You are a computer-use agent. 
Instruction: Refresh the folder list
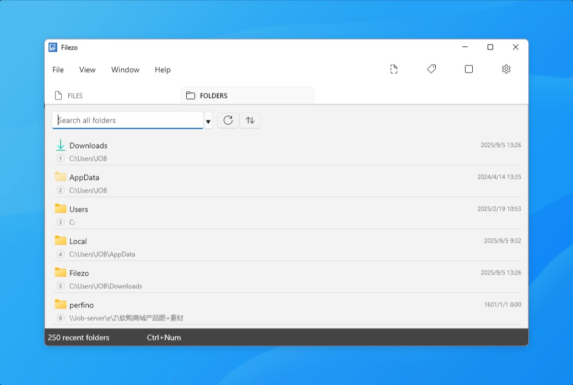coord(228,120)
